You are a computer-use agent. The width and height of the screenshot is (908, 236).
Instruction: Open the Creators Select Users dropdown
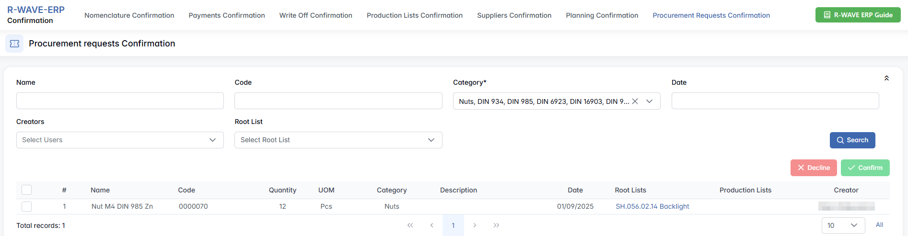(x=120, y=140)
